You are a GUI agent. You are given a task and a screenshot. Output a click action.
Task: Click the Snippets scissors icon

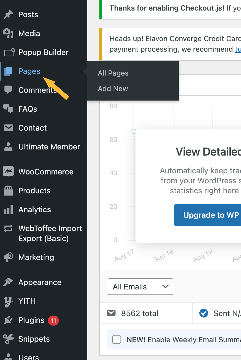[8, 339]
